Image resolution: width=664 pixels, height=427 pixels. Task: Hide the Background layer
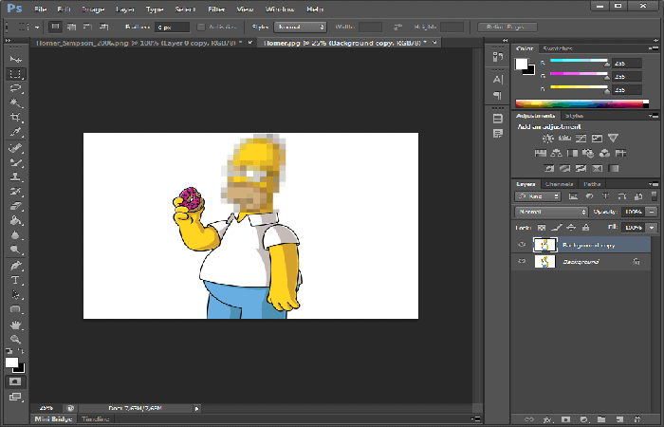point(522,261)
